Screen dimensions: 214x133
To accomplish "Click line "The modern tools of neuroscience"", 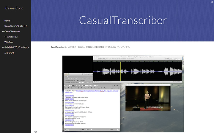I will click(75, 117).
